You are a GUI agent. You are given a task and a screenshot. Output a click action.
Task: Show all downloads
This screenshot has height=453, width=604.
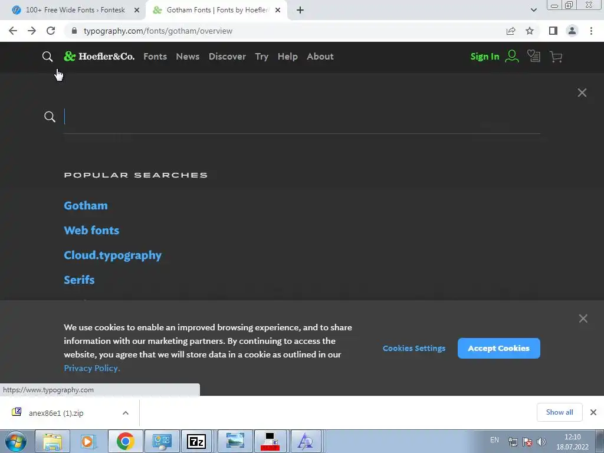click(x=559, y=412)
